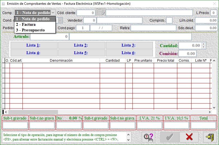Click the grid scroll up arrow
Image resolution: width=219 pixels, height=145 pixels.
tap(214, 61)
